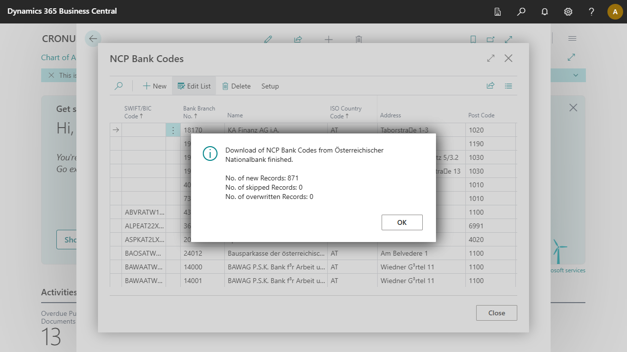
Task: Select post code 1190
Action: click(490, 144)
